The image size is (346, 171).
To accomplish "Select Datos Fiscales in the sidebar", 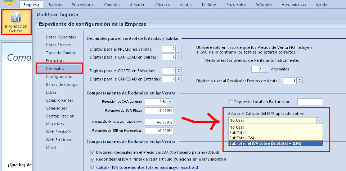I will (59, 45).
